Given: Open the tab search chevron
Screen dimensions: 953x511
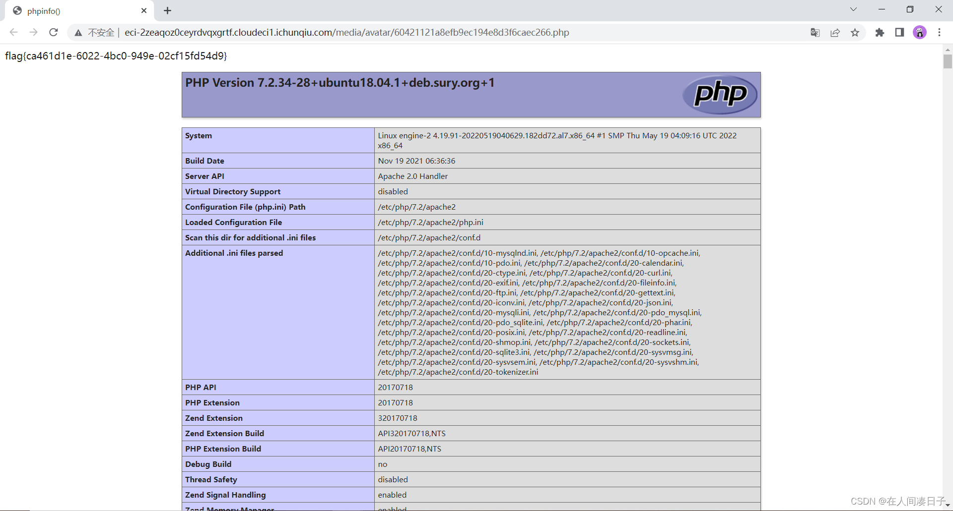Looking at the screenshot, I should pos(853,9).
